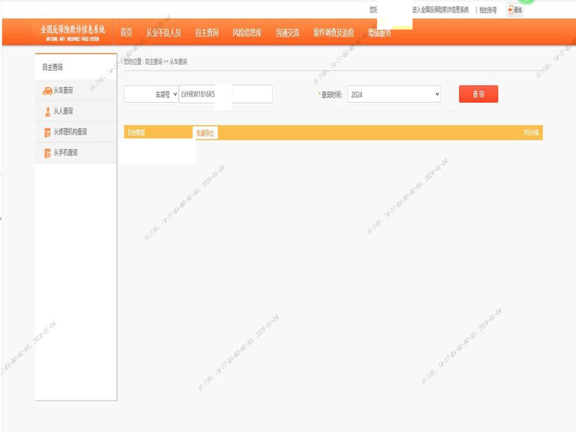Select 自主查询 in the top navigation
This screenshot has height=432, width=576.
click(207, 32)
